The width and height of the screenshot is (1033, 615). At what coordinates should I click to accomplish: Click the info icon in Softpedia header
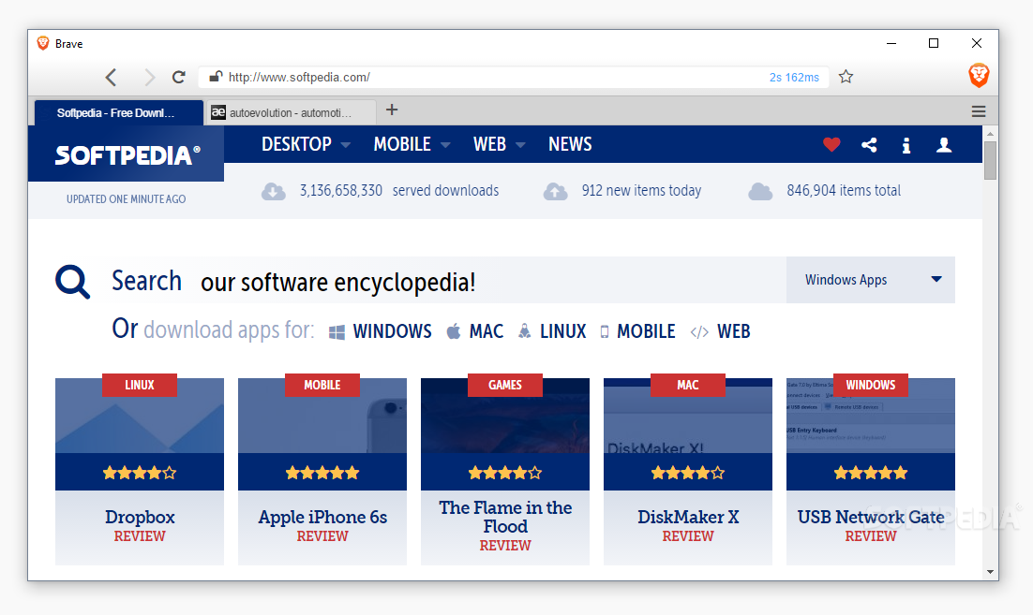(x=906, y=145)
